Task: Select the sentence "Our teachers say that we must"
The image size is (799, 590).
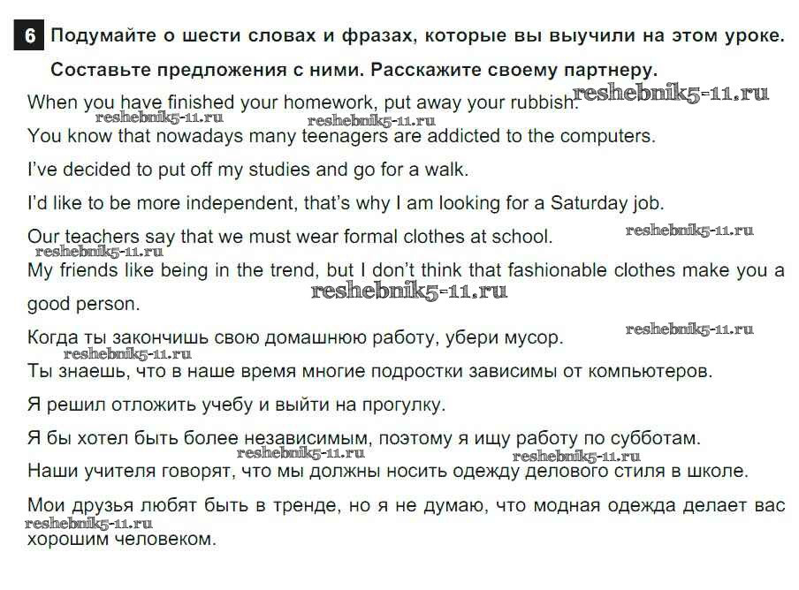Action: [x=290, y=237]
